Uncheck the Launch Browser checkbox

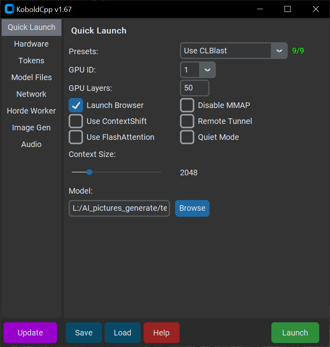[x=76, y=105]
